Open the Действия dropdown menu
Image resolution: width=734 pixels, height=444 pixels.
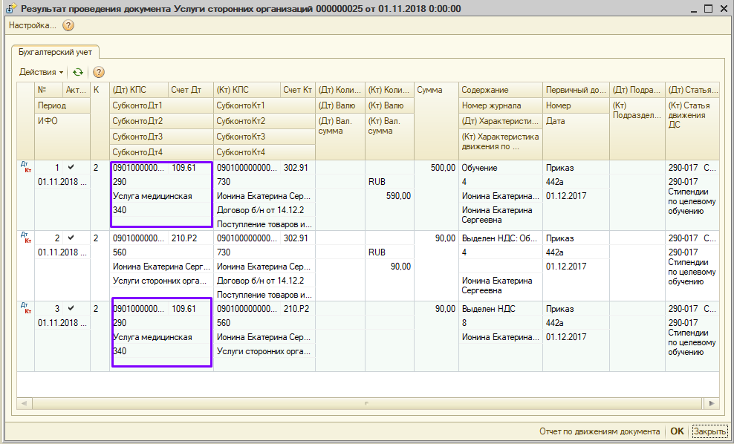(x=41, y=72)
